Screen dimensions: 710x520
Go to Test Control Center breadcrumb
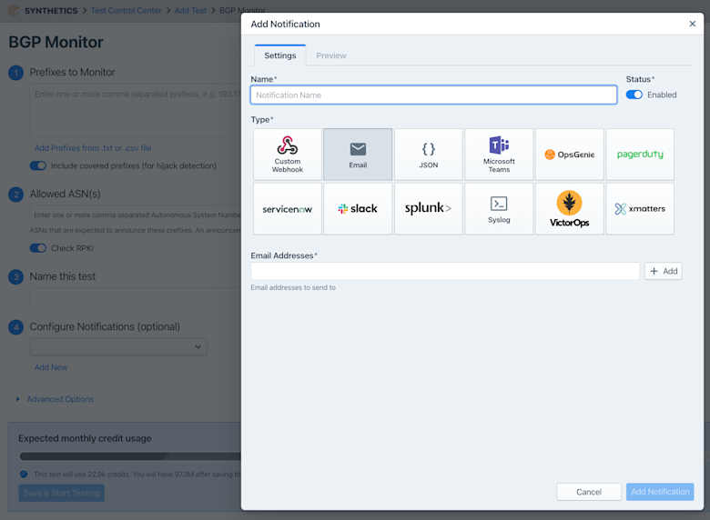click(x=126, y=10)
